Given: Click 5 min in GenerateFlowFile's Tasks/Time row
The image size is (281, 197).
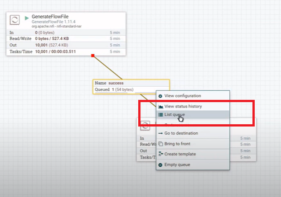Looking at the screenshot, I should tap(115, 52).
